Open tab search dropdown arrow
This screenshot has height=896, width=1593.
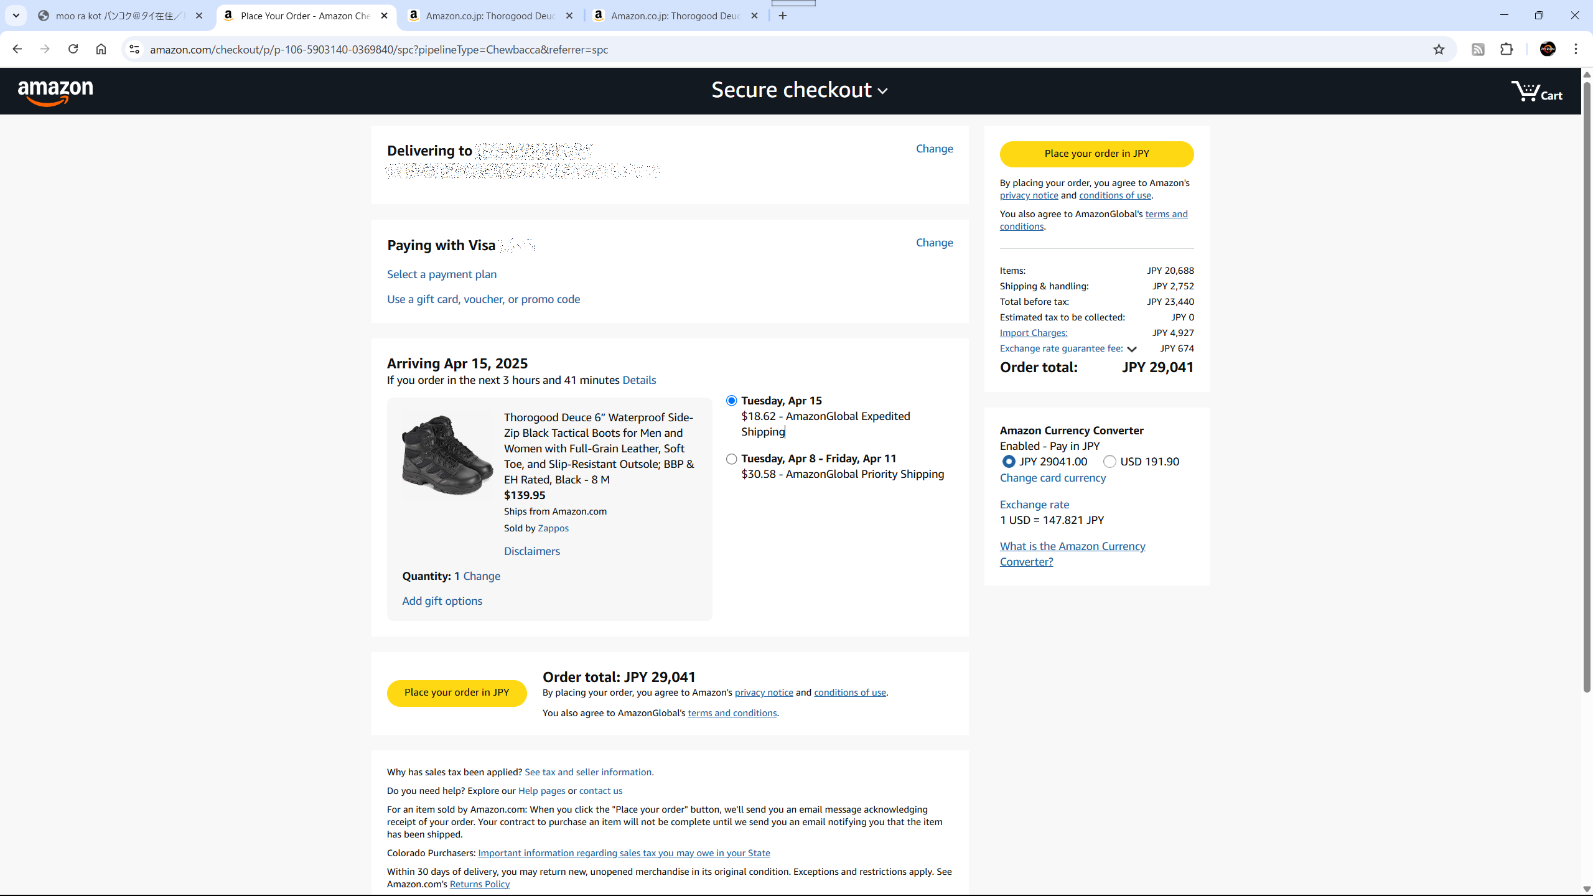click(16, 16)
